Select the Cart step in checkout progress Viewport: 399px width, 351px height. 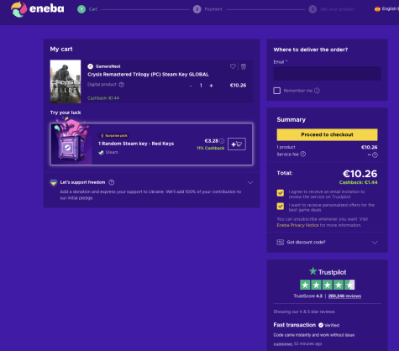(87, 9)
